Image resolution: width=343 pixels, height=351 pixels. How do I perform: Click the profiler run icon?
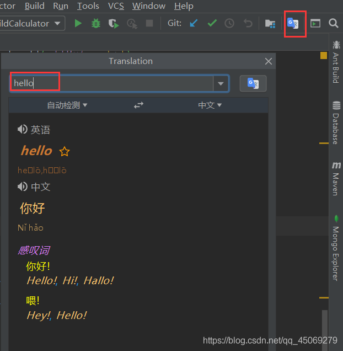[x=132, y=24]
